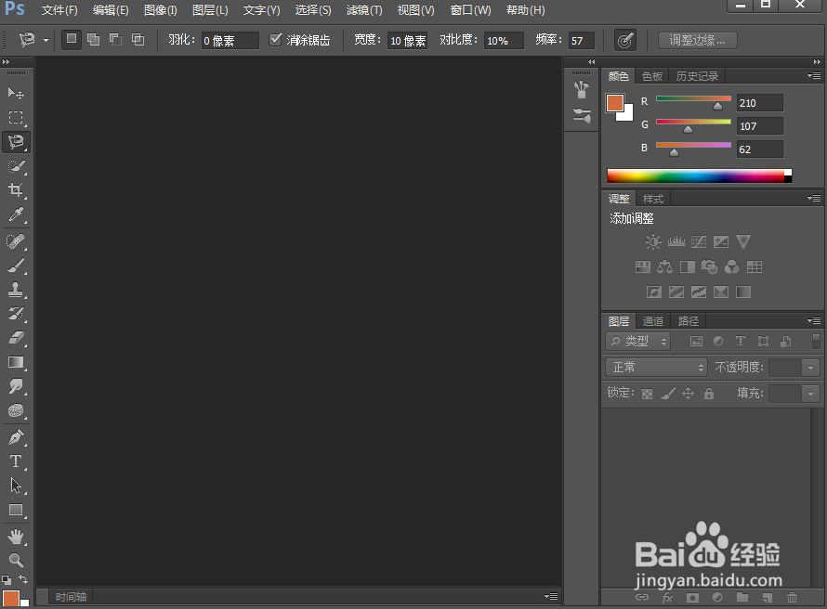The height and width of the screenshot is (609, 827).
Task: Open the 图层(L) menu
Action: click(x=210, y=10)
